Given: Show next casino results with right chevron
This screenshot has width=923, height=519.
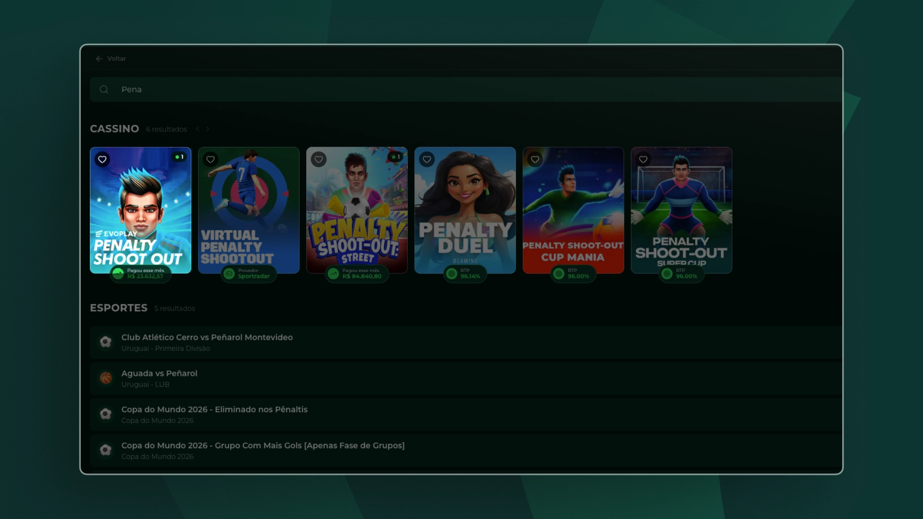Looking at the screenshot, I should [208, 129].
